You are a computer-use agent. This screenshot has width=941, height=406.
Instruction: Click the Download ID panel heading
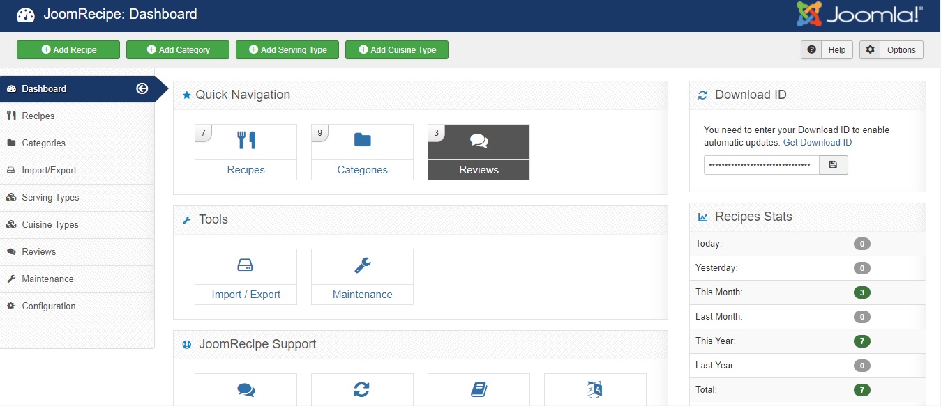tap(751, 95)
